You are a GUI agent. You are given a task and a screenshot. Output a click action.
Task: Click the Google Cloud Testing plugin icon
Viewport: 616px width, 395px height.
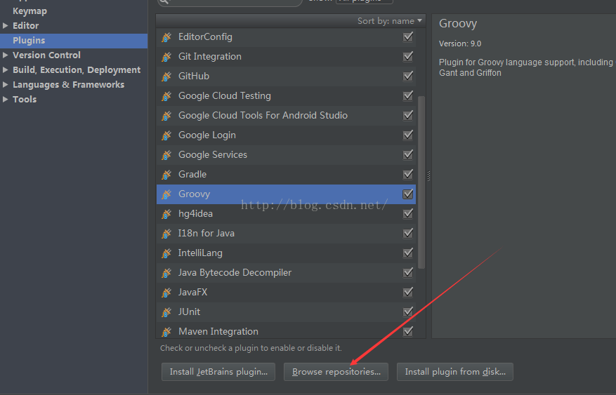pyautogui.click(x=166, y=96)
